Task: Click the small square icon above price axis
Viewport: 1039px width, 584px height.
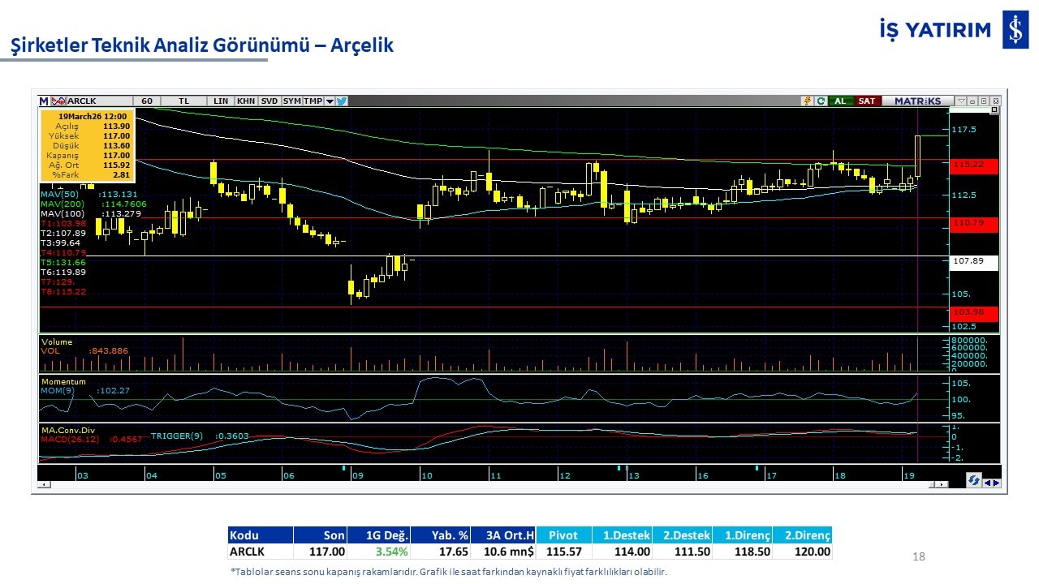Action: (x=994, y=109)
